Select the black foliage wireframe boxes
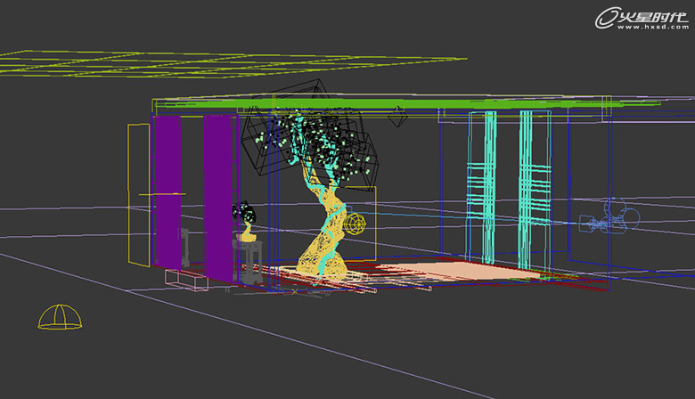 click(310, 135)
